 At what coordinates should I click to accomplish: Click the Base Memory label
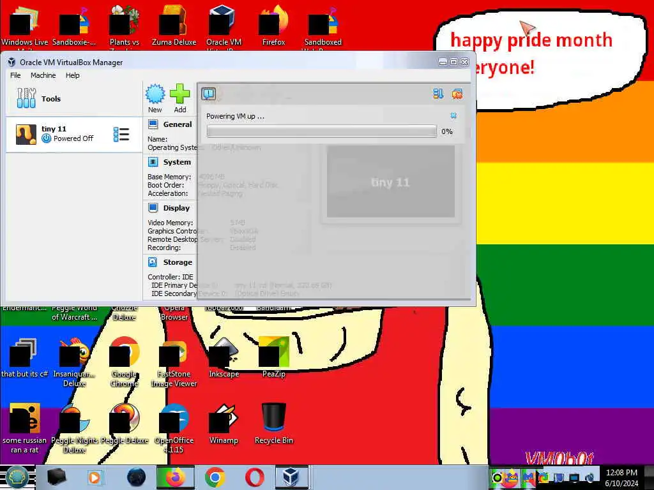tap(169, 177)
